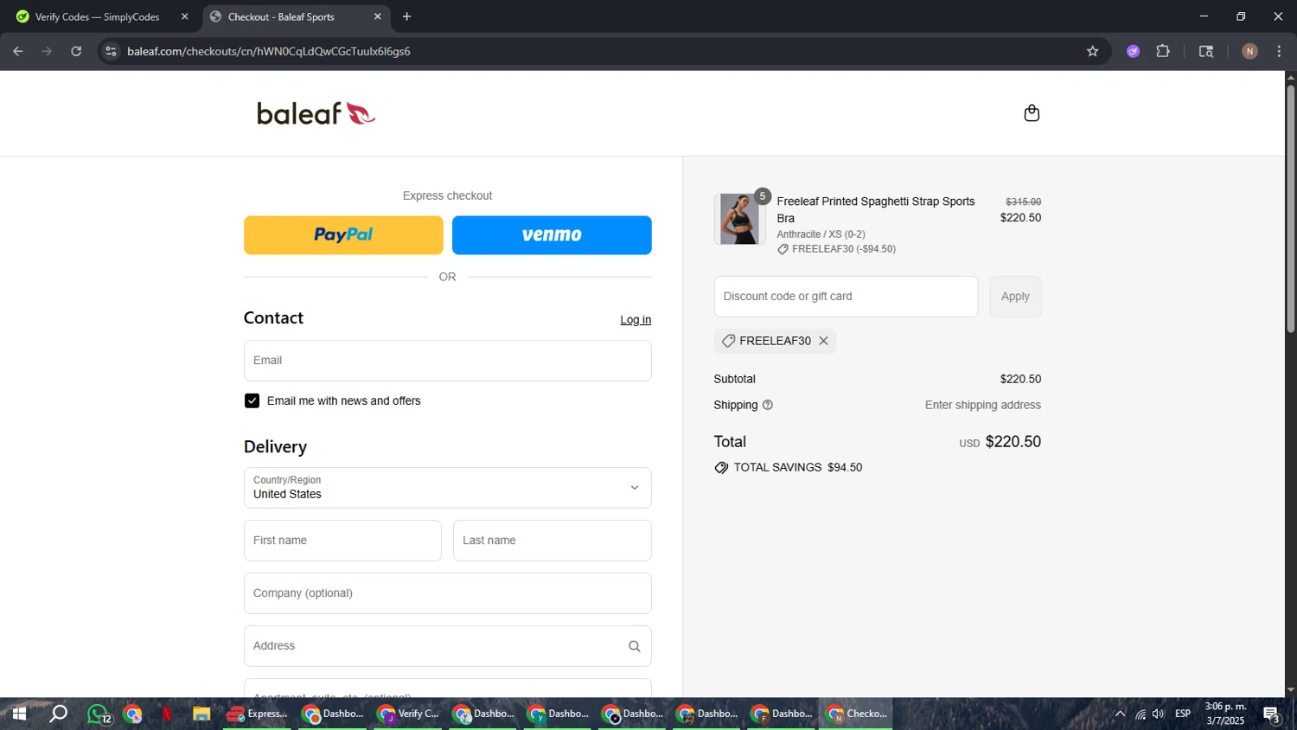Click the purple extension icon in toolbar
Image resolution: width=1297 pixels, height=730 pixels.
pos(1133,51)
